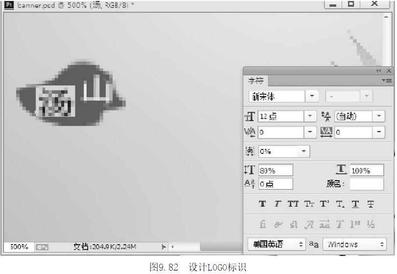Viewport: 397px width, 274px height.
Task: Click the 颜色 text color swatch
Action: (x=367, y=184)
